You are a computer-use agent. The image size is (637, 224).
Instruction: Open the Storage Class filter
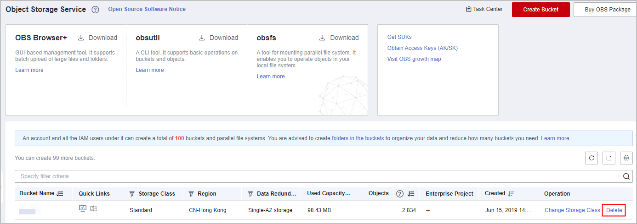[x=132, y=194]
